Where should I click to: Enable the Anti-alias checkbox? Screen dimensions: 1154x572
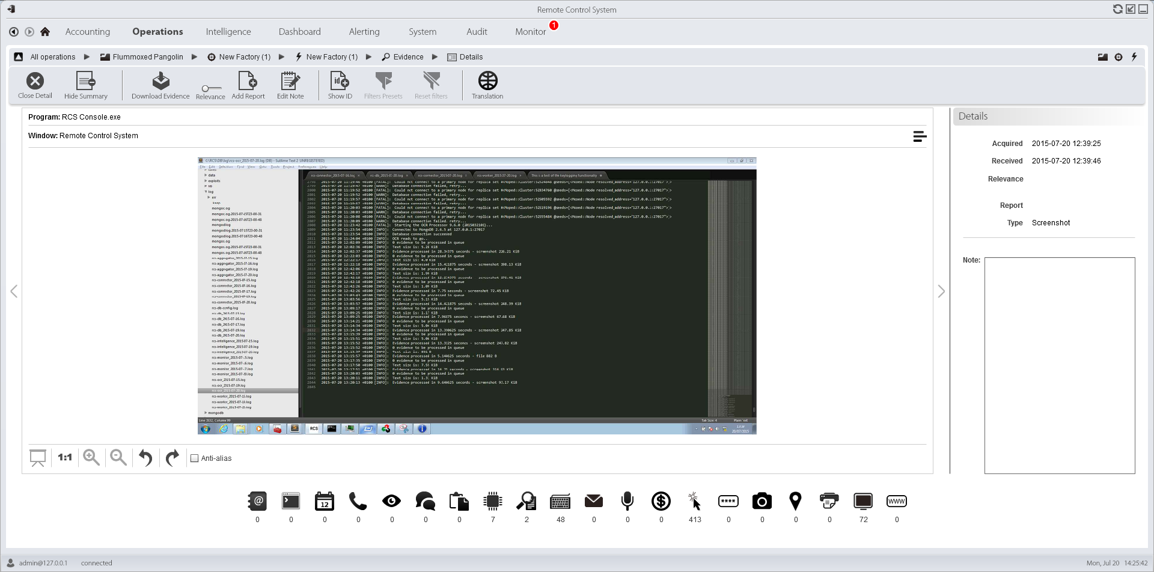(195, 458)
